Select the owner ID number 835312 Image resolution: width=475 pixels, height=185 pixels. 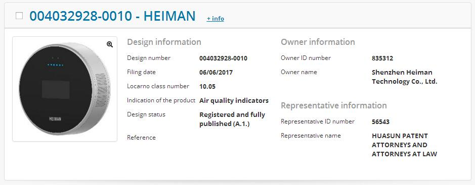[x=382, y=58]
